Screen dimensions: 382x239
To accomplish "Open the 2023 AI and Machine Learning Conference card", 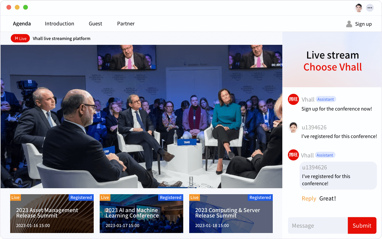I will pos(141,214).
